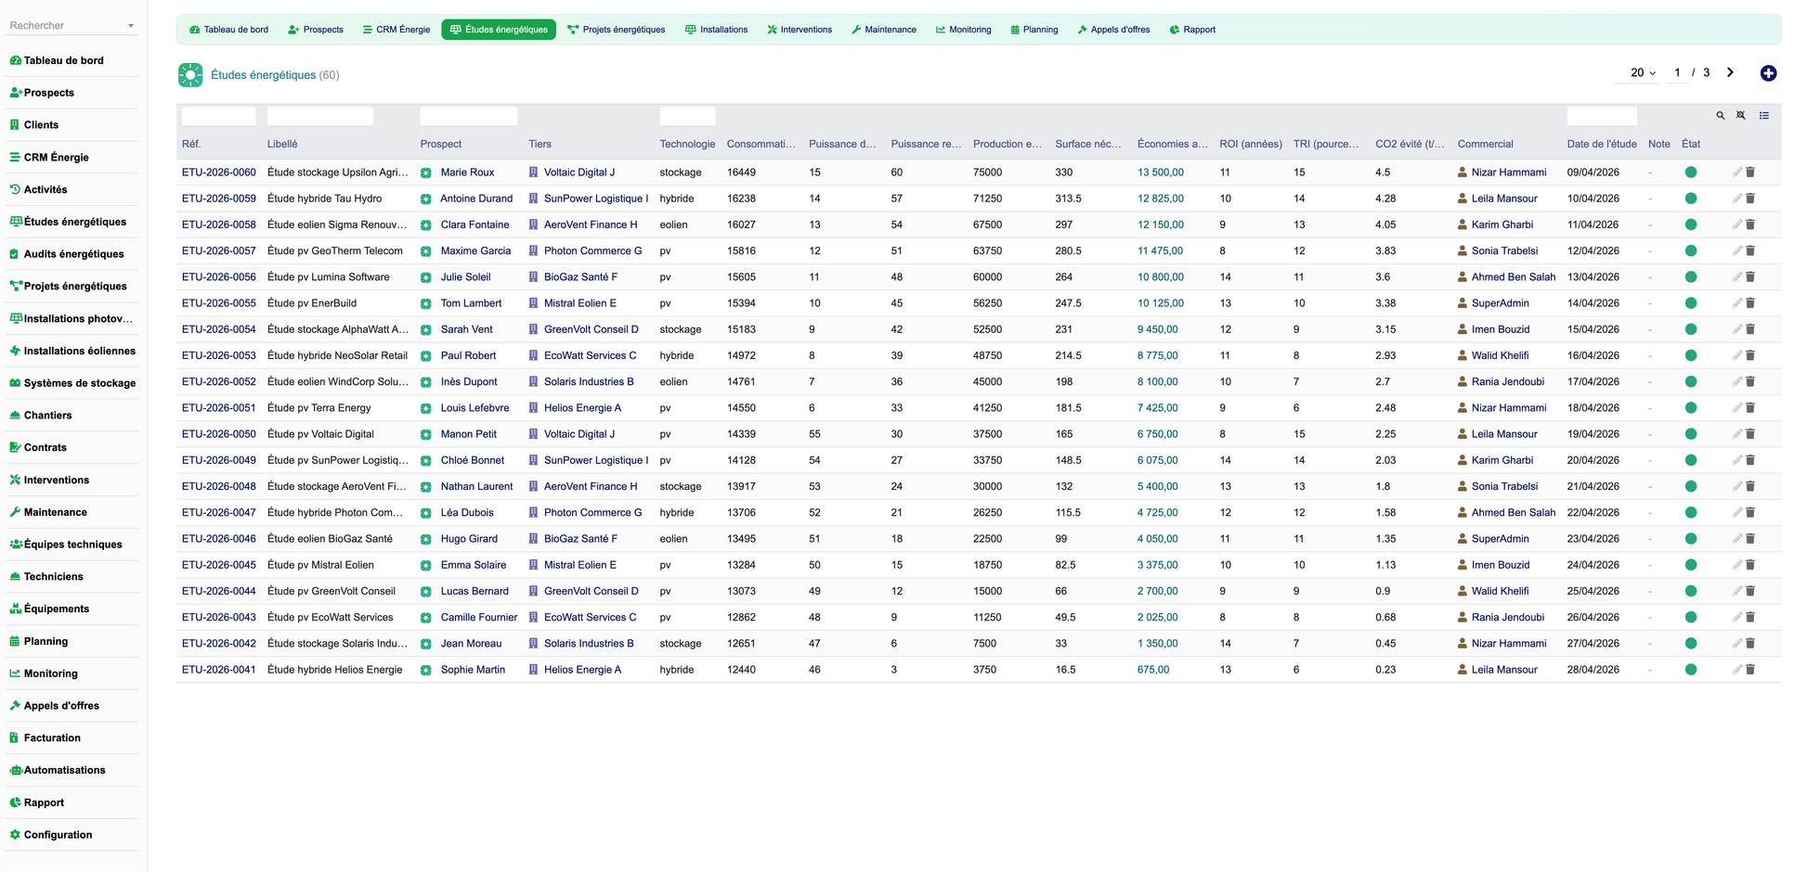Open Tableau de bord in sidebar
Viewport: 1807px width, 885px height.
[x=63, y=60]
